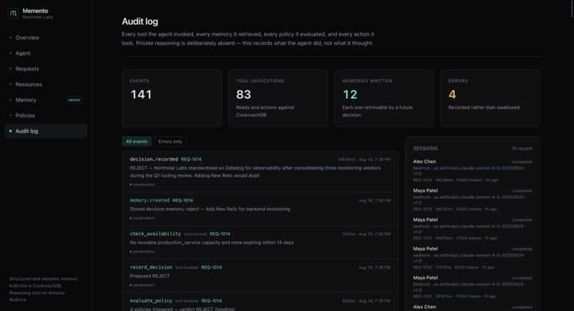Select the evaluate_policy event name
574x311 pixels.
click(151, 301)
